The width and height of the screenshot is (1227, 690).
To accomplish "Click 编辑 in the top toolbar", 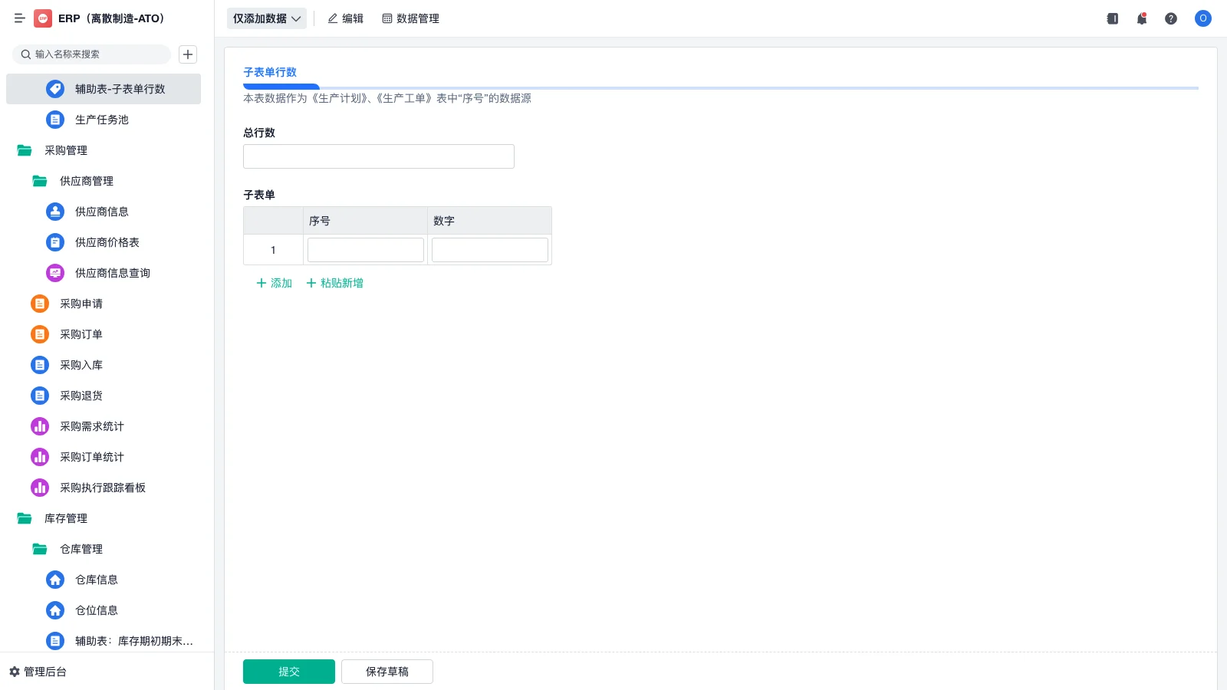I will click(x=345, y=18).
